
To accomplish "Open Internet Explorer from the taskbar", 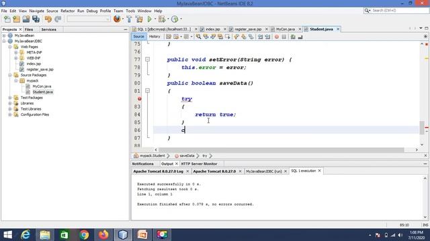I will pos(26,235).
